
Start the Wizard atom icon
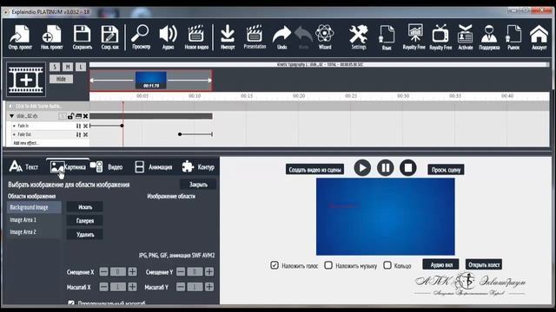click(x=324, y=36)
